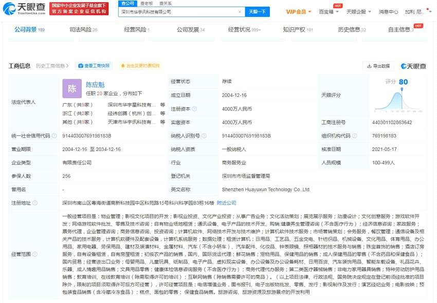Open 附近公司 nearby companies link
The height and width of the screenshot is (303, 437).
(x=227, y=203)
